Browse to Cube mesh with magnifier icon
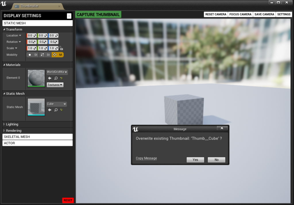Viewport: 294px width, 205px height. [56, 110]
